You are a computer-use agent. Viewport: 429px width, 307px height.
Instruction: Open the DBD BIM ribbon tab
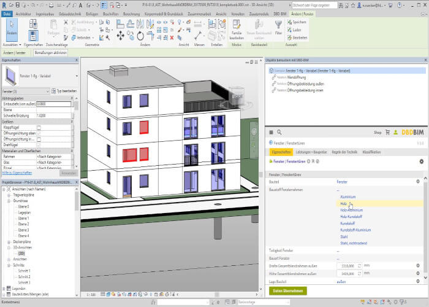tap(279, 14)
